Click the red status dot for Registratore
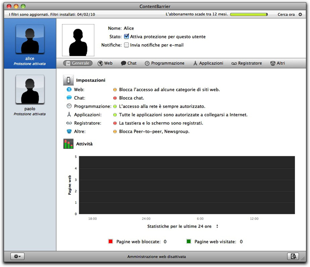This screenshot has width=310, height=267. point(115,123)
